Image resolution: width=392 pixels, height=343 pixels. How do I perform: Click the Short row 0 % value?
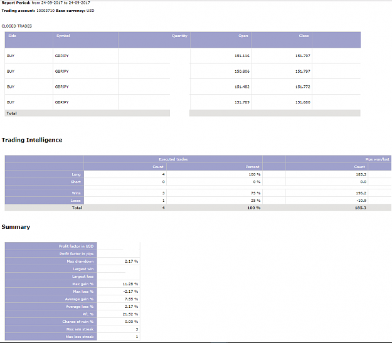[x=257, y=182]
